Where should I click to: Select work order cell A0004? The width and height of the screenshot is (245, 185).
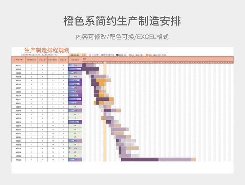pyautogui.click(x=18, y=77)
